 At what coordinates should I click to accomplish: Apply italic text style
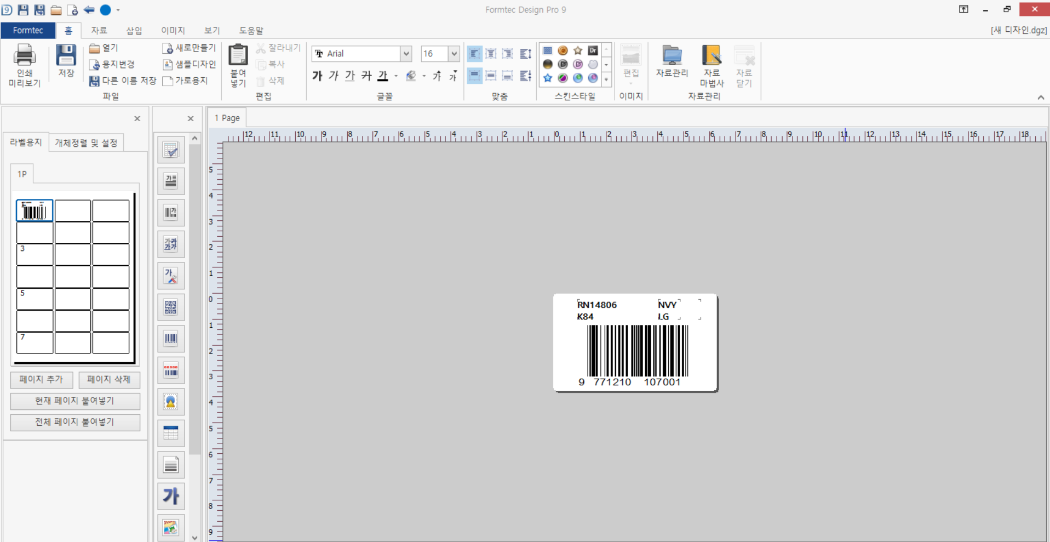[x=334, y=76]
